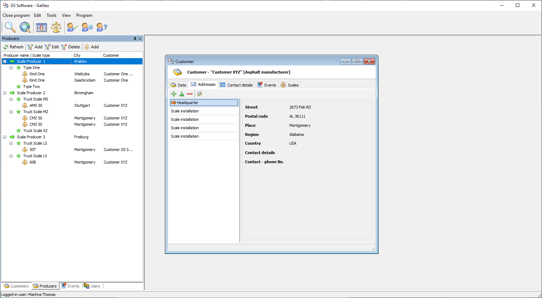The height and width of the screenshot is (298, 542).
Task: Collapse the Truck Scale MZ node
Action: (x=11, y=112)
